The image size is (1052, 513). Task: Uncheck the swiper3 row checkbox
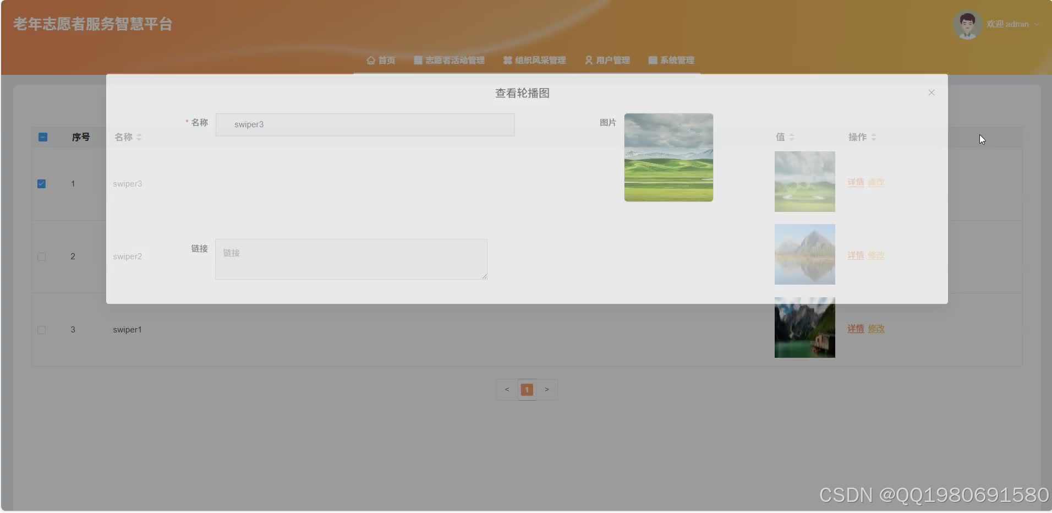click(41, 183)
